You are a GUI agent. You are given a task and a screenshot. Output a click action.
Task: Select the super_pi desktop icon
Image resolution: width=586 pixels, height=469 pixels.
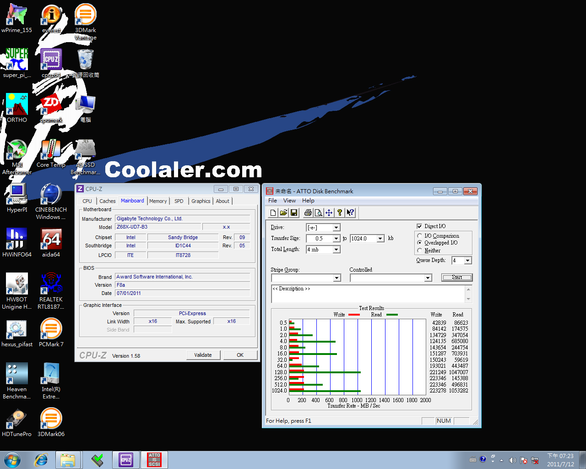(x=17, y=63)
